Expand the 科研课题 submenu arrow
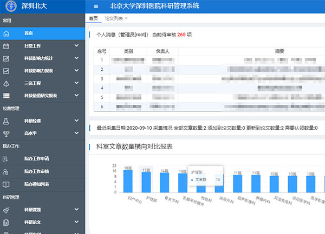 76,209
